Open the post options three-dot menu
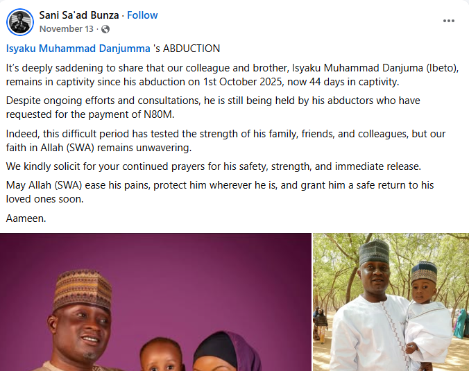Viewport: 469px width, 371px height. click(449, 21)
